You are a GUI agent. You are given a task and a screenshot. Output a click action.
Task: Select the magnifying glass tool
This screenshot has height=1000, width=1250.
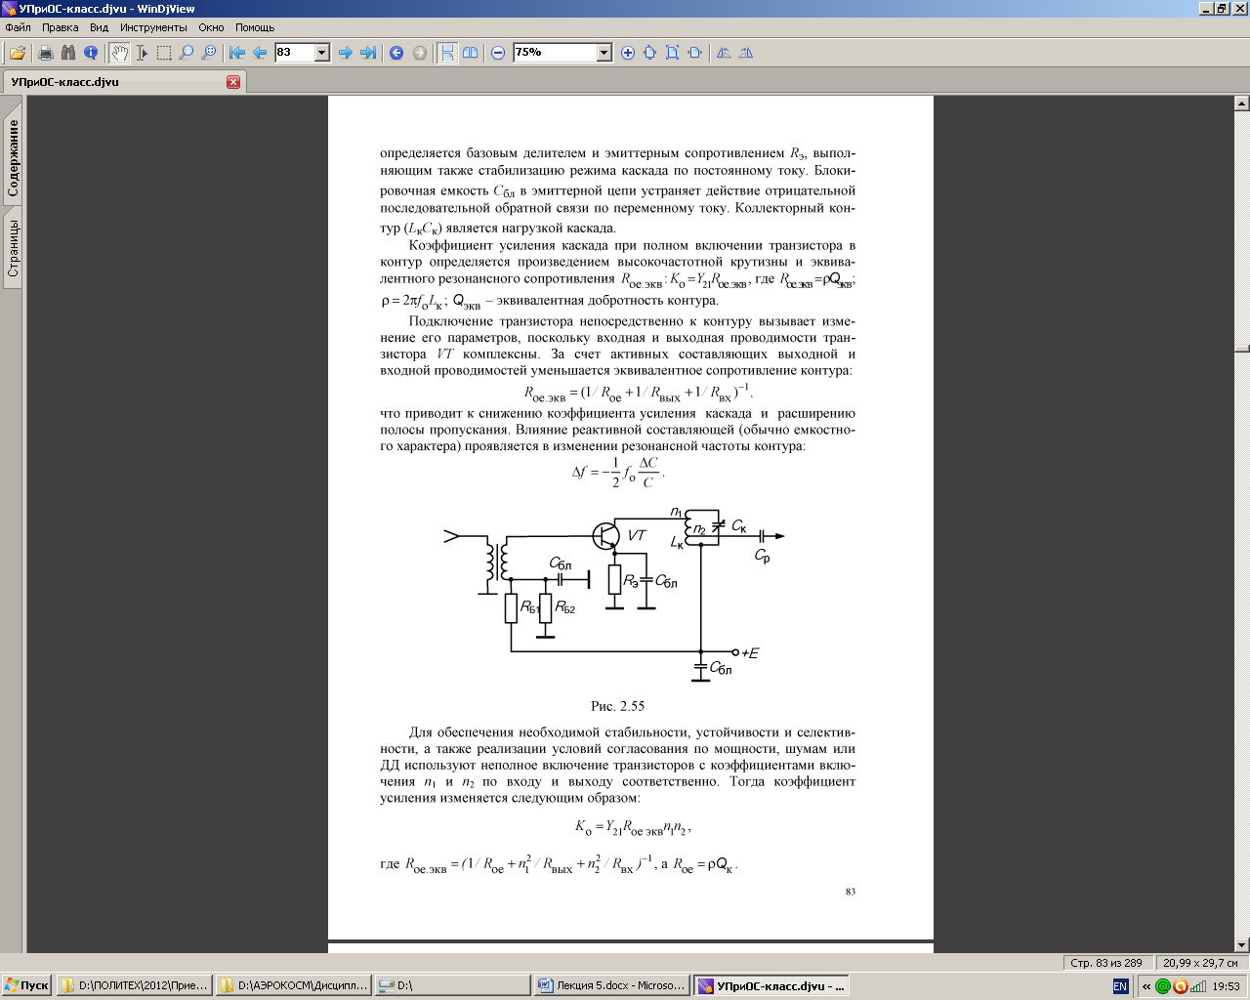187,53
